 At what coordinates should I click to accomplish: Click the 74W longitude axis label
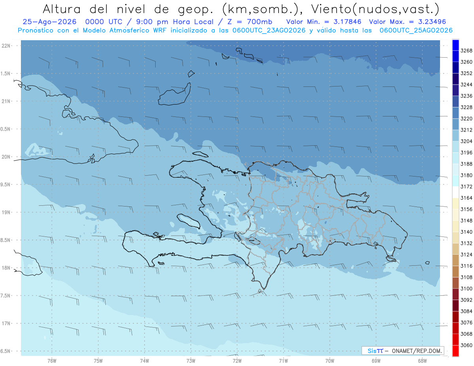145,361
